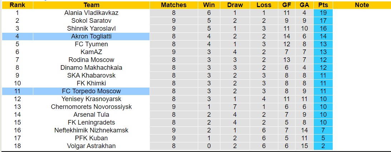The height and width of the screenshot is (152, 391).
Task: Open the Alania Vladikavkaz team link
Action: point(91,13)
